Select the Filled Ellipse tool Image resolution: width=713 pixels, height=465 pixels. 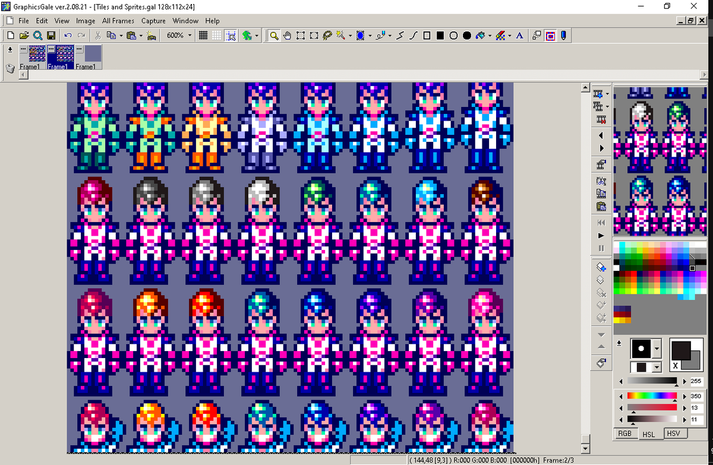[x=467, y=36]
